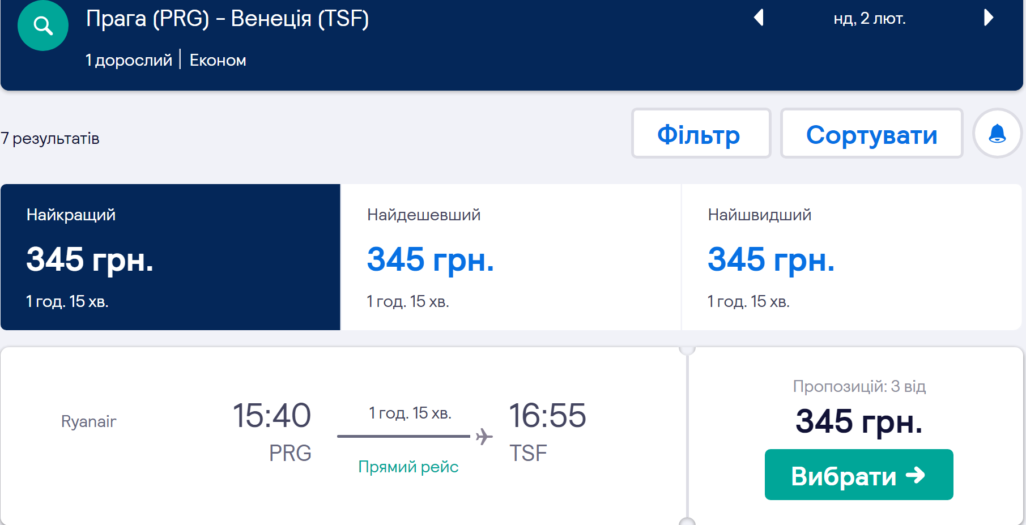Click the teal search magnifier icon
The image size is (1026, 525).
[x=43, y=25]
